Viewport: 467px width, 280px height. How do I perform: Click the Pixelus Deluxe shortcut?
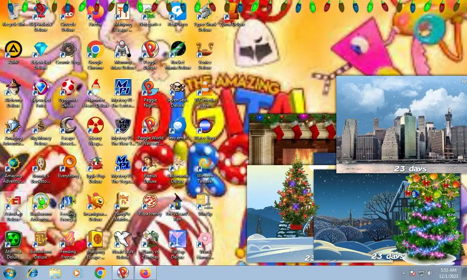pos(150,169)
